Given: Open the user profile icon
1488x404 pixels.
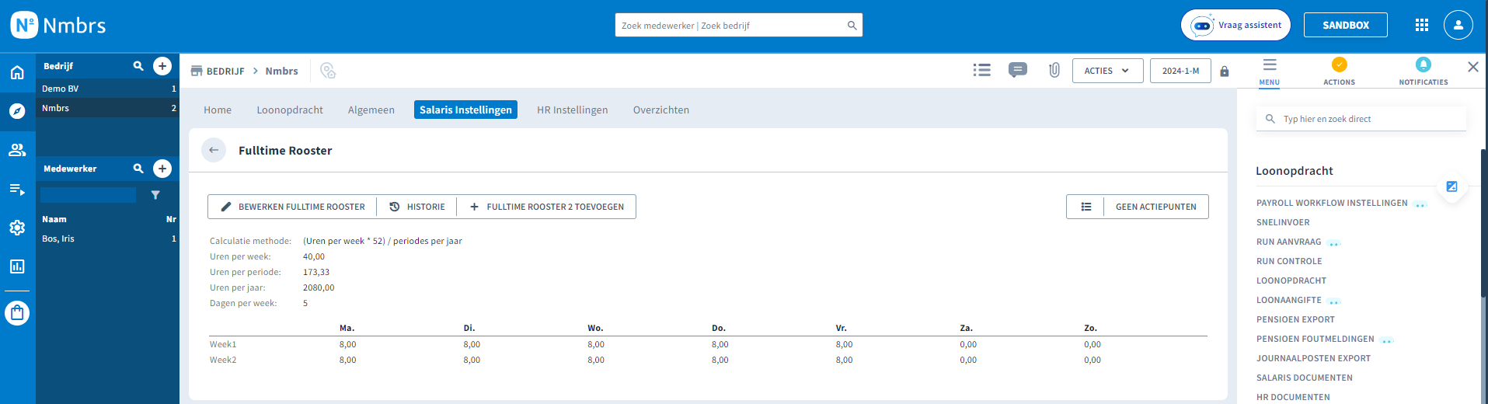Looking at the screenshot, I should (x=1458, y=25).
